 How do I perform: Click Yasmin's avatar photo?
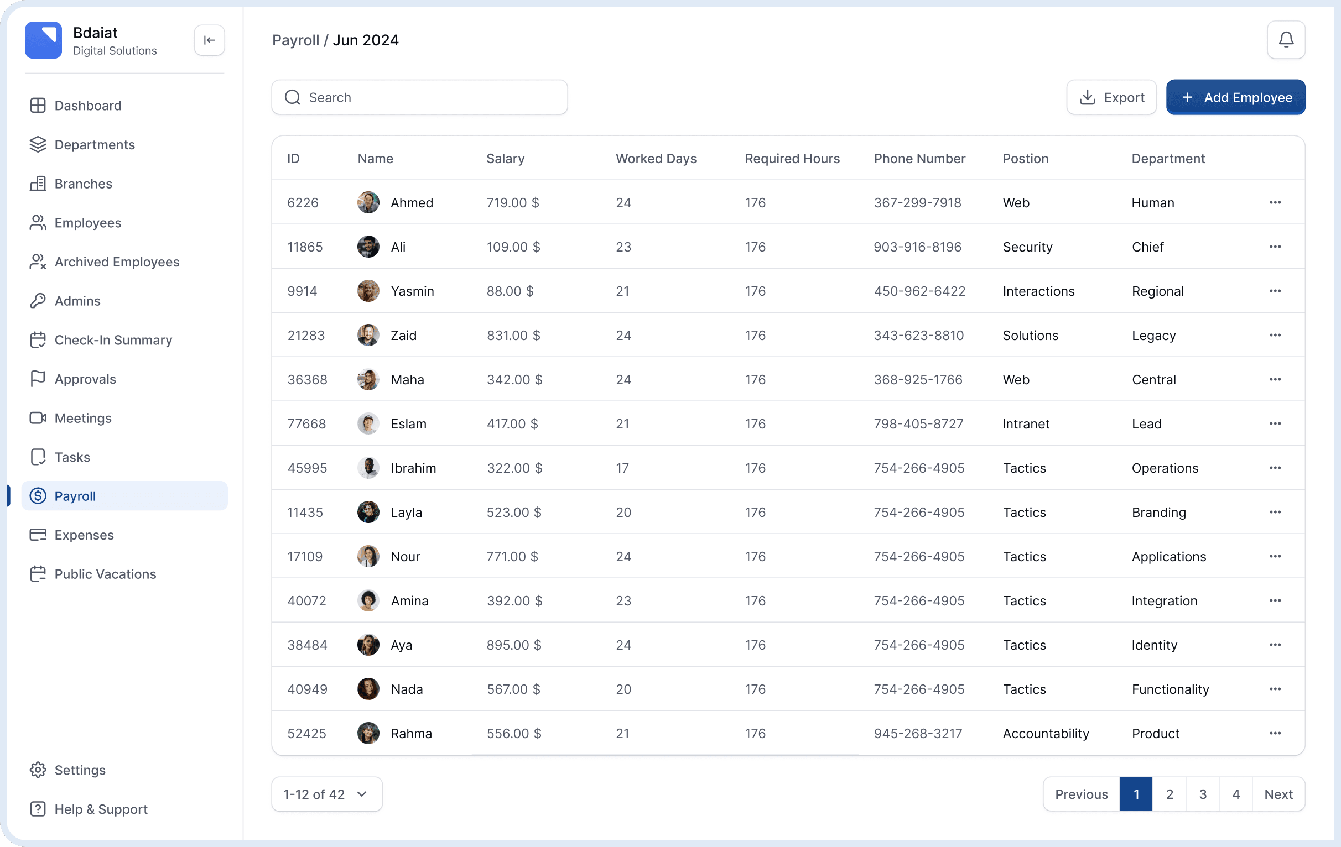pos(368,291)
